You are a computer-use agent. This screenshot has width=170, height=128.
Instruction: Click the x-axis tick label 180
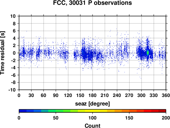(92, 95)
